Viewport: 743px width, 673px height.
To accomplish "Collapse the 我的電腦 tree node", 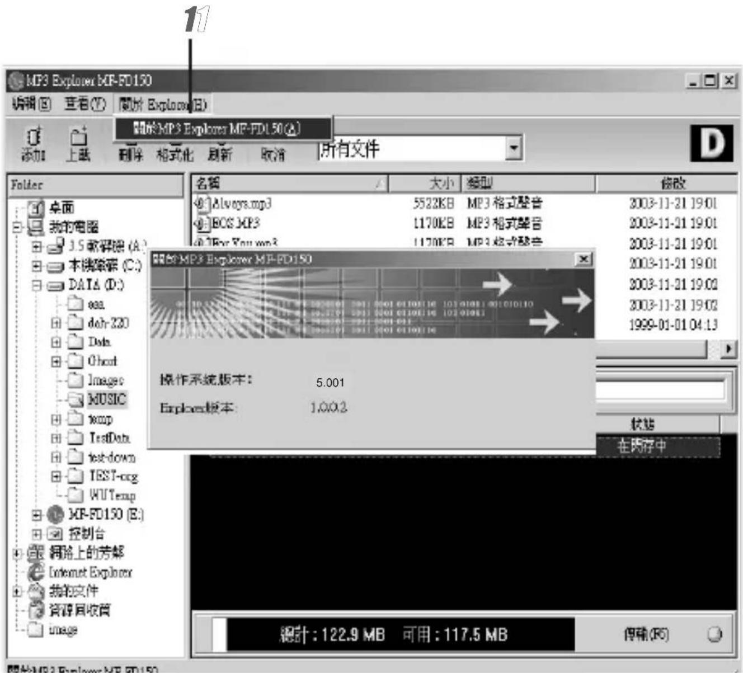I will click(17, 228).
